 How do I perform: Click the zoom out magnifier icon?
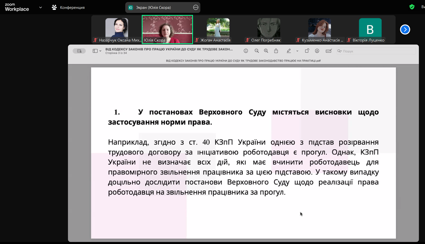257,51
